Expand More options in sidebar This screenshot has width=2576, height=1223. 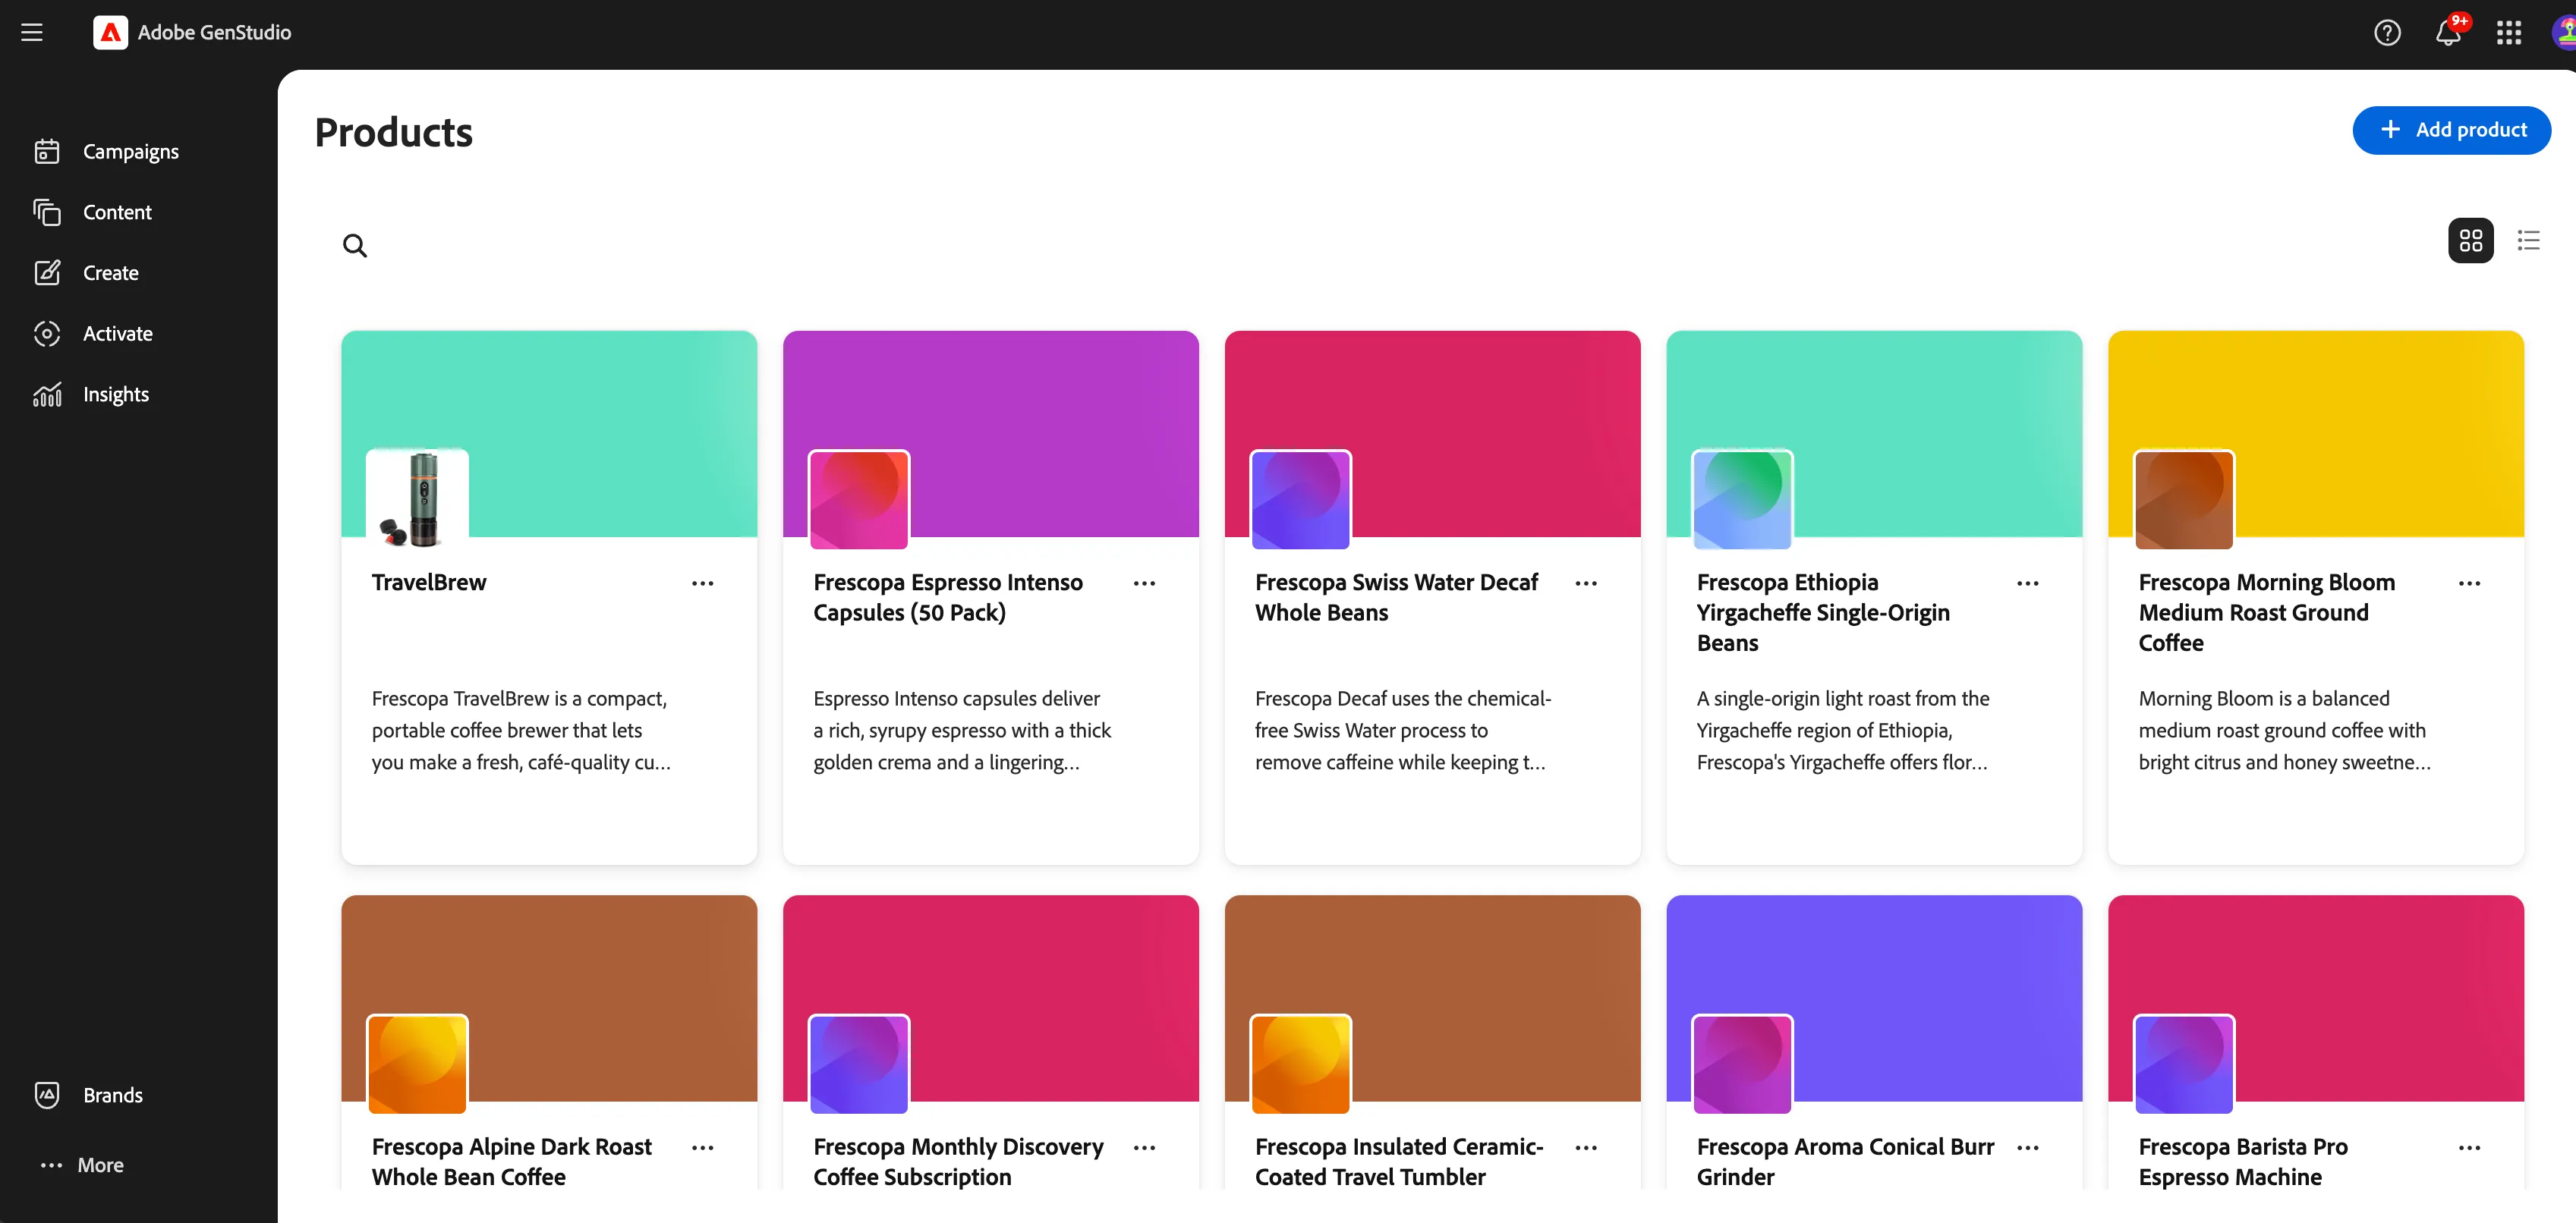tap(81, 1165)
